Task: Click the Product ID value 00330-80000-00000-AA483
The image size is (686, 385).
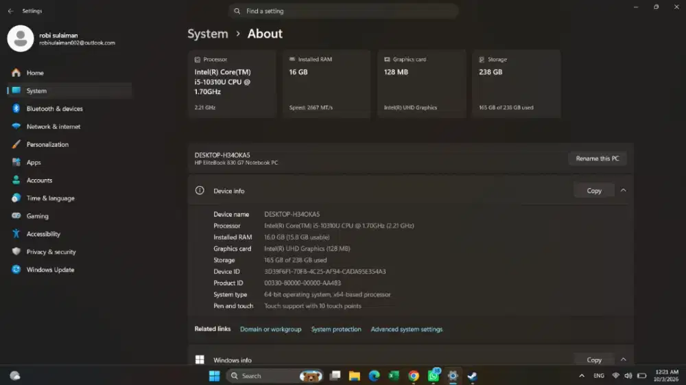Action: [x=303, y=283]
